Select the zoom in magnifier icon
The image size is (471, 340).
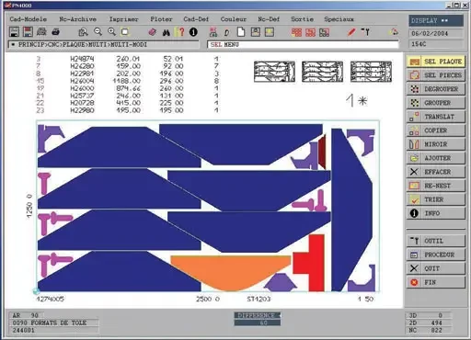111,32
